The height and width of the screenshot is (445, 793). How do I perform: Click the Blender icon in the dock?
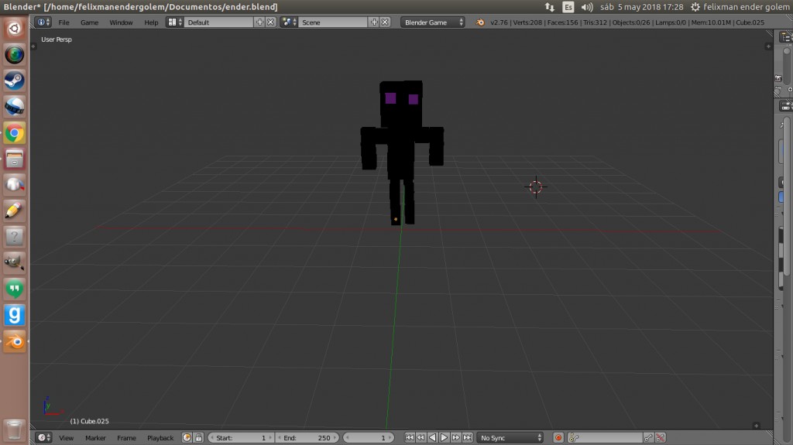[14, 342]
